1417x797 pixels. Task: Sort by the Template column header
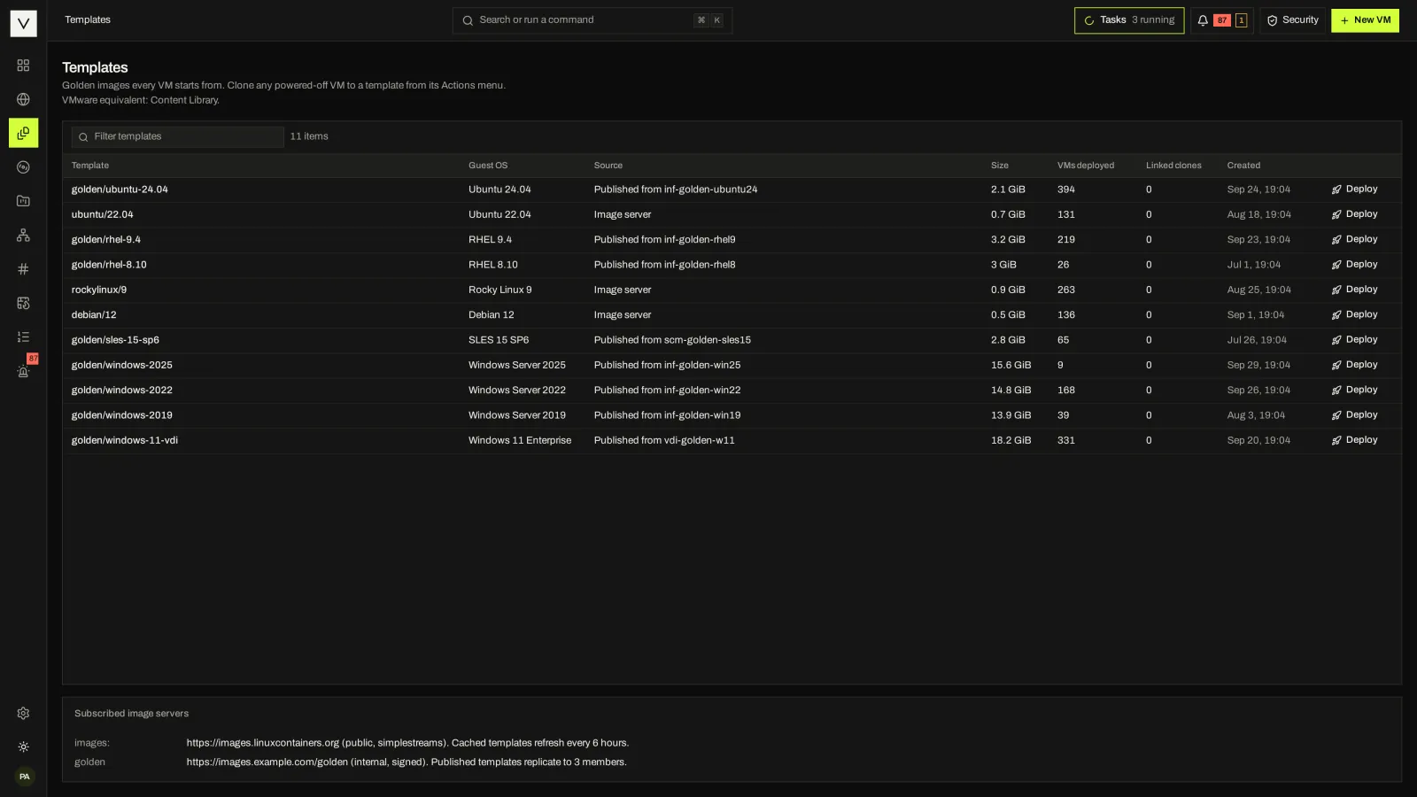click(90, 166)
